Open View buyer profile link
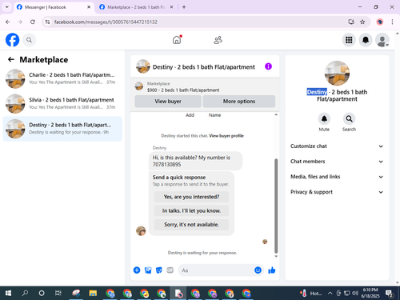The width and height of the screenshot is (400, 300). click(226, 136)
